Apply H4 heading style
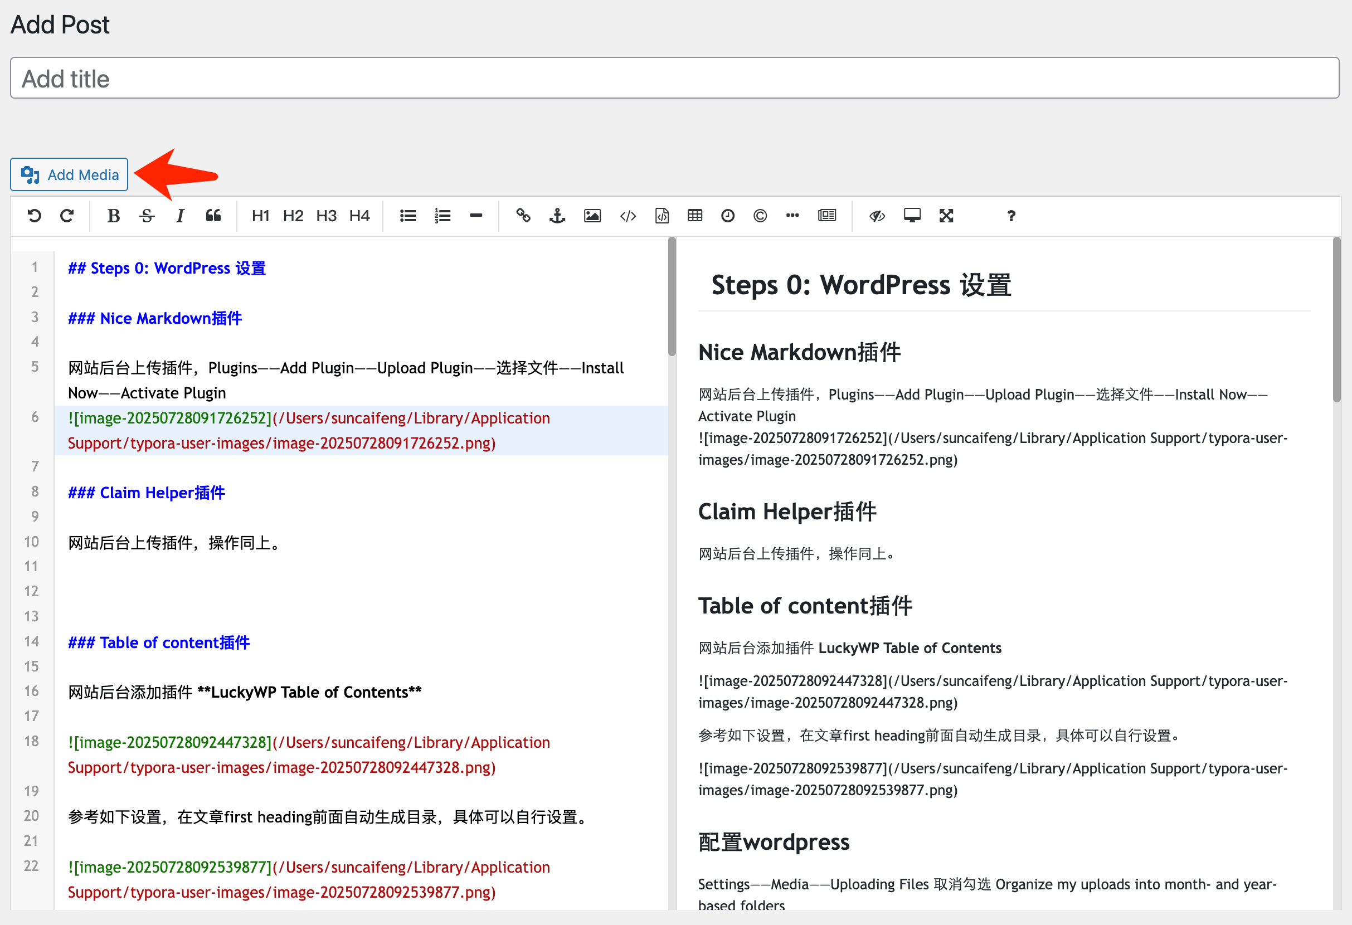 click(x=359, y=216)
